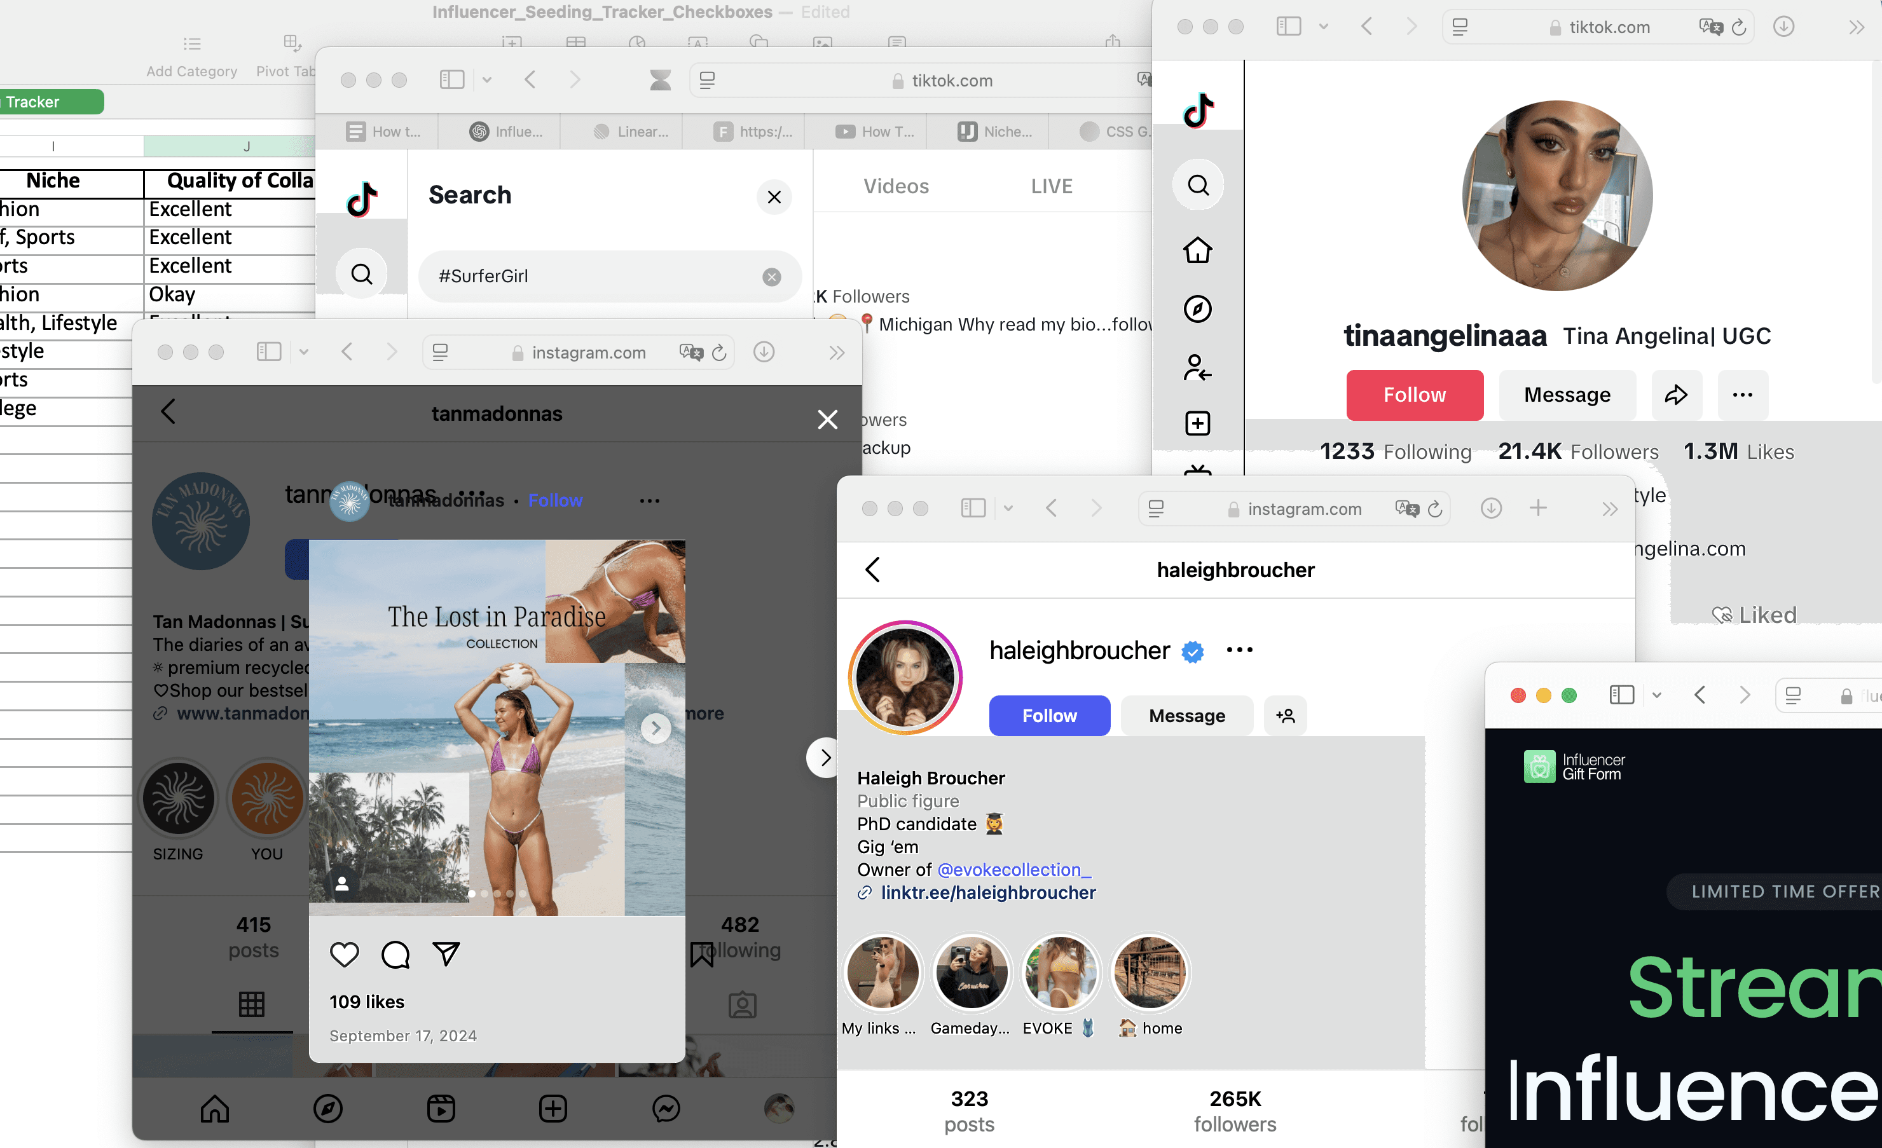Open downloads in tinaangelinaaa TikTok Safari window

point(1783,27)
